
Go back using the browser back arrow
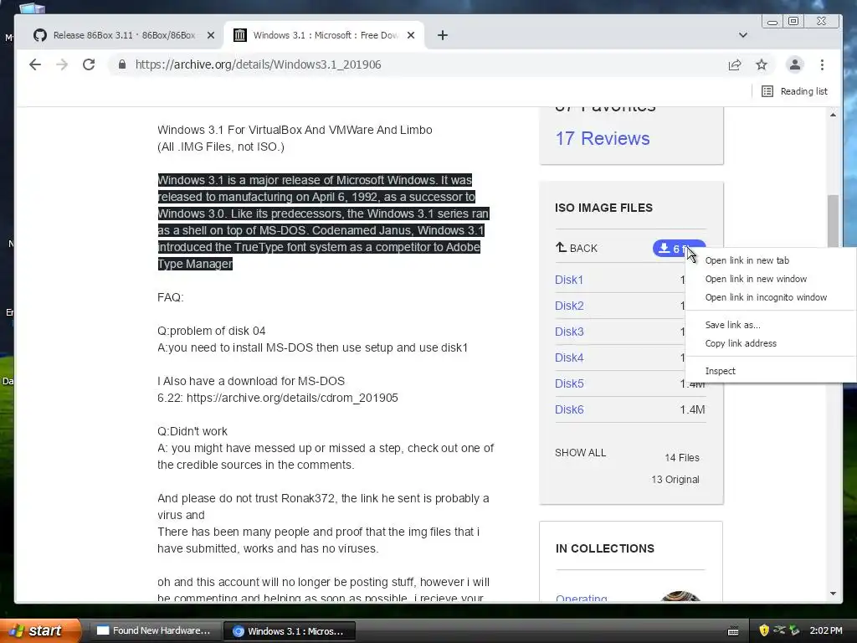pos(35,64)
